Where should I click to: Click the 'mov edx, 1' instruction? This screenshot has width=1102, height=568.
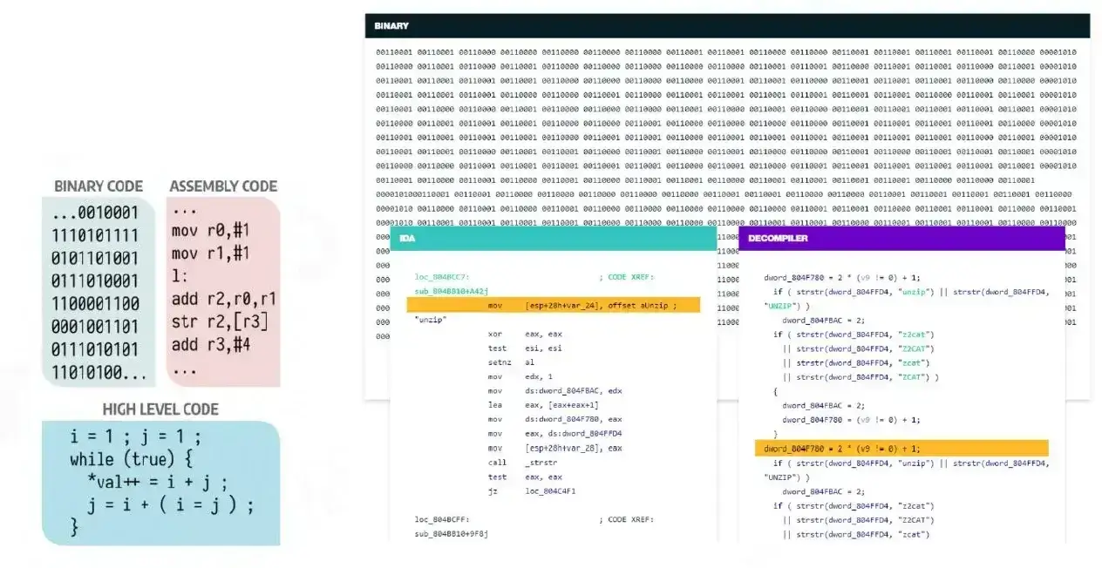(x=520, y=376)
